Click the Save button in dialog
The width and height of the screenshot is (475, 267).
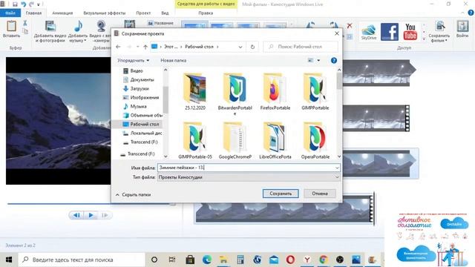tap(281, 194)
